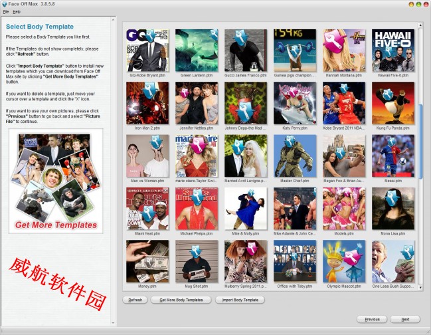The width and height of the screenshot is (431, 335).
Task: Select the Master Chief template
Action: (295, 156)
